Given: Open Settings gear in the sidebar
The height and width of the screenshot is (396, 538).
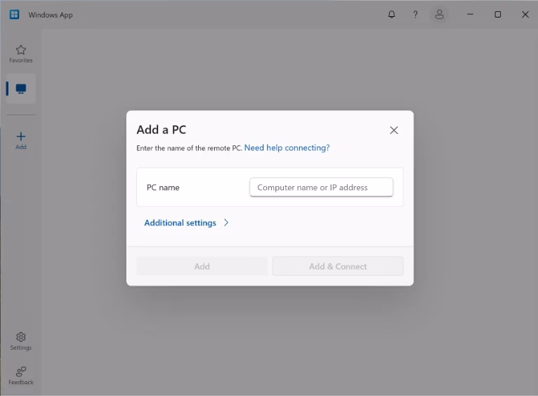Looking at the screenshot, I should pos(21,341).
